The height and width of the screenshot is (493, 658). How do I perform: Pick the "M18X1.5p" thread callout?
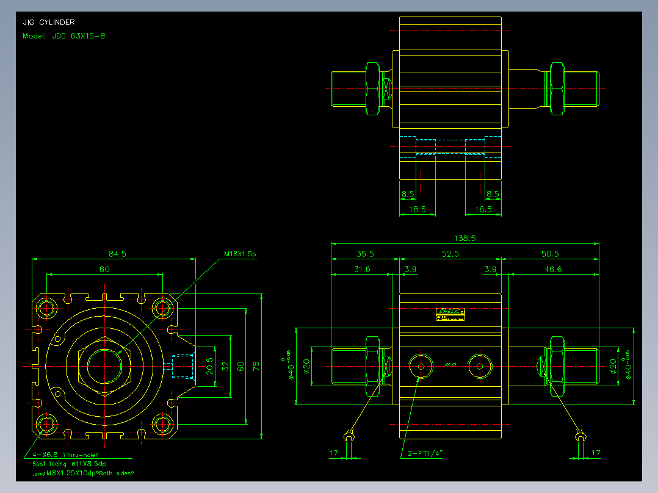(240, 254)
